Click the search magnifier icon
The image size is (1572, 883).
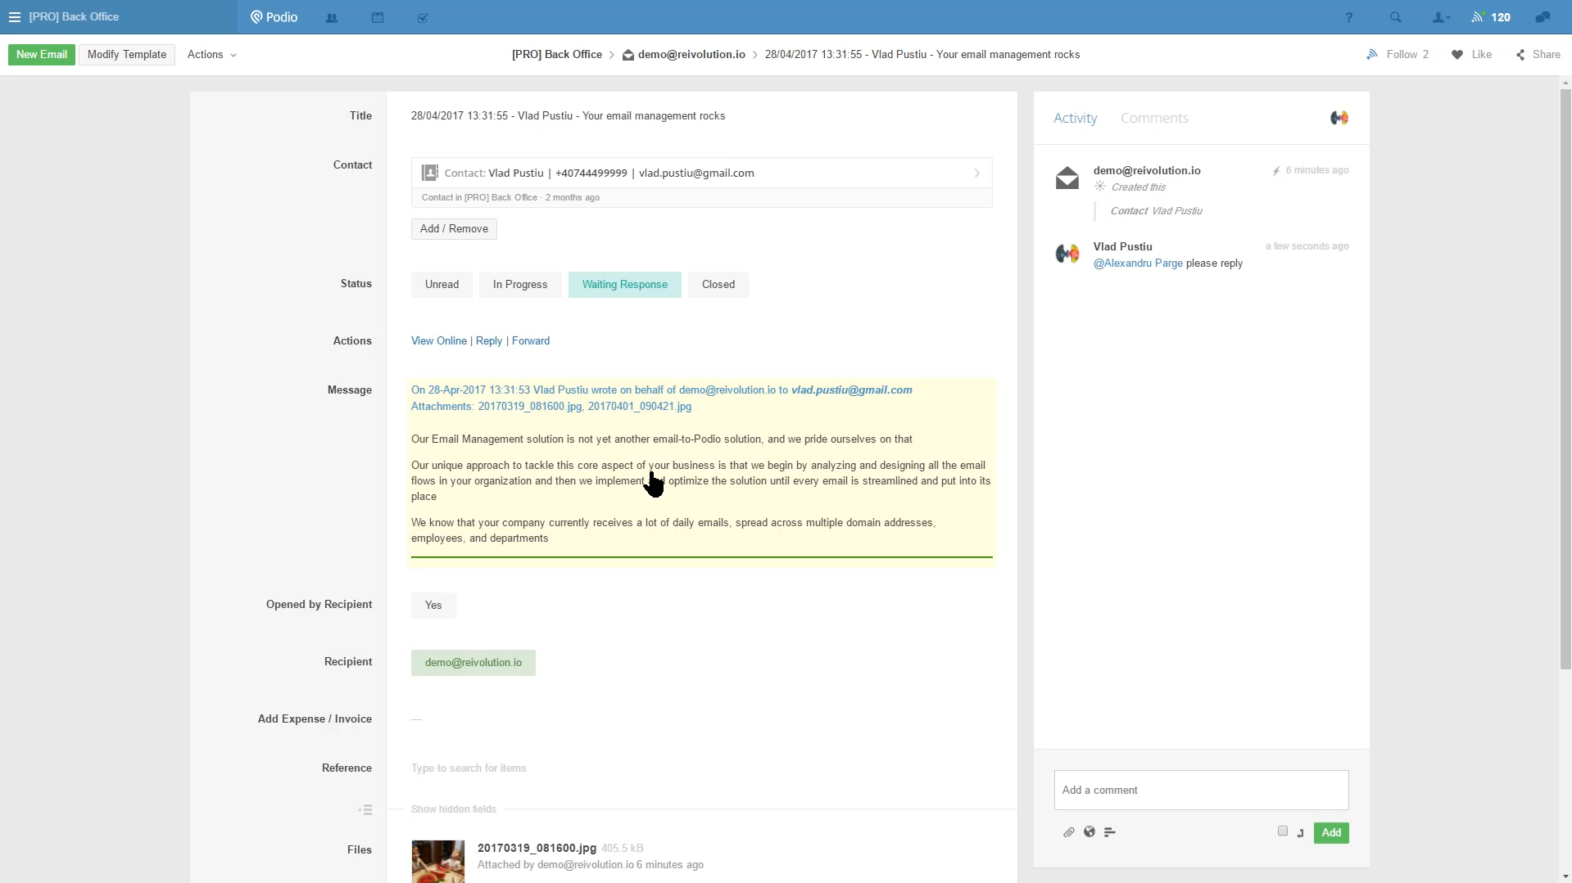point(1395,17)
